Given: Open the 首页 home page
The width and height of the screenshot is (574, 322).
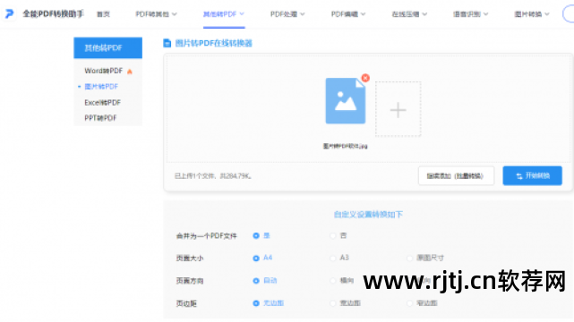Looking at the screenshot, I should tap(103, 14).
